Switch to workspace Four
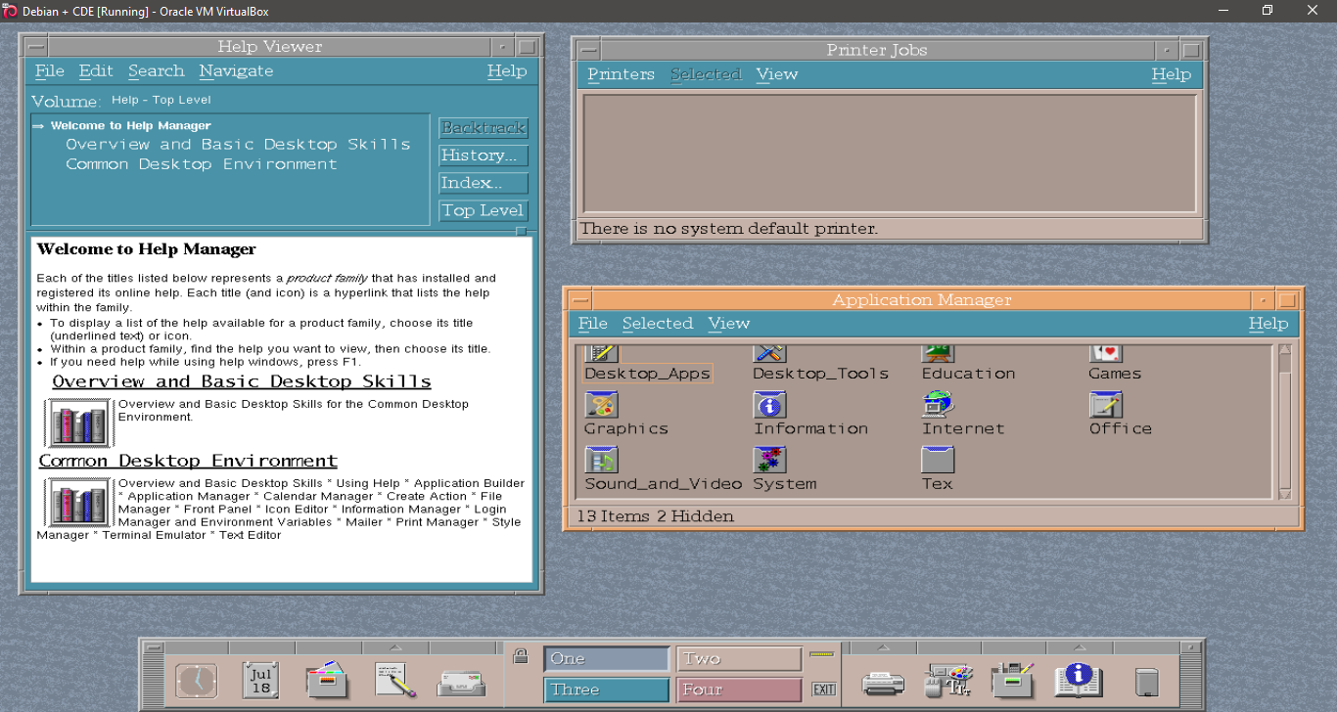This screenshot has height=712, width=1337. pyautogui.click(x=738, y=690)
